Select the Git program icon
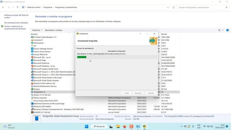Image resolution: width=231 pixels, height=130 pixels. 32,46
